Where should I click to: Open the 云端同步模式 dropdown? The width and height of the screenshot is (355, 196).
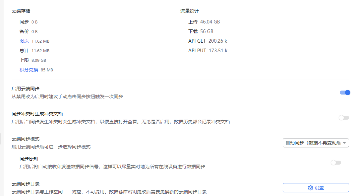tap(316, 143)
